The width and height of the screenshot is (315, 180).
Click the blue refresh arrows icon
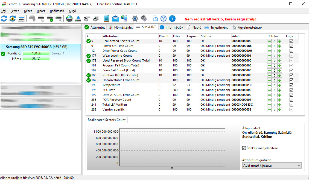click(4, 19)
